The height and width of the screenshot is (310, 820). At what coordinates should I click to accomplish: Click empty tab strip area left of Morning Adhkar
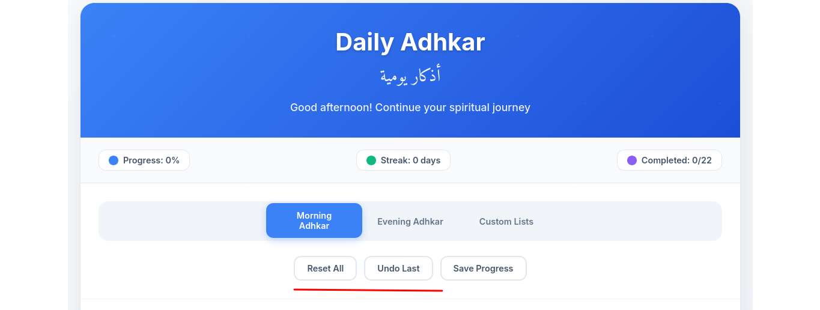click(180, 221)
